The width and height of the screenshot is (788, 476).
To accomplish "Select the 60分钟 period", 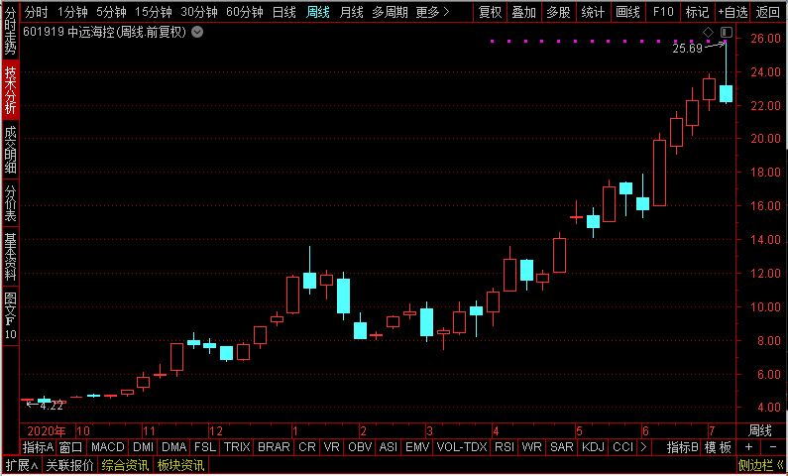I will coord(245,12).
